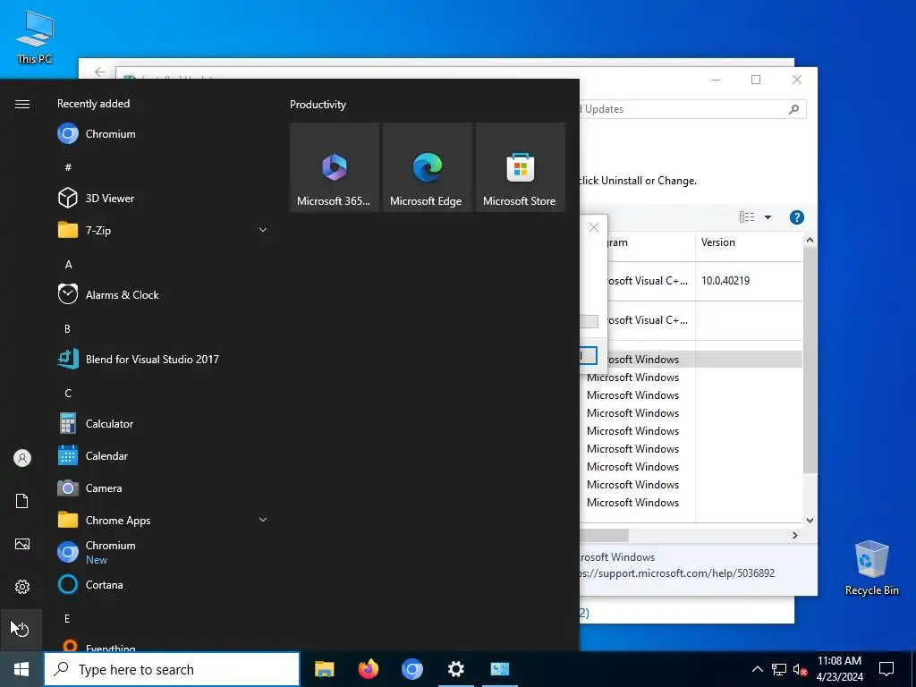The width and height of the screenshot is (916, 687).
Task: Launch 3D Viewer app
Action: [163, 198]
